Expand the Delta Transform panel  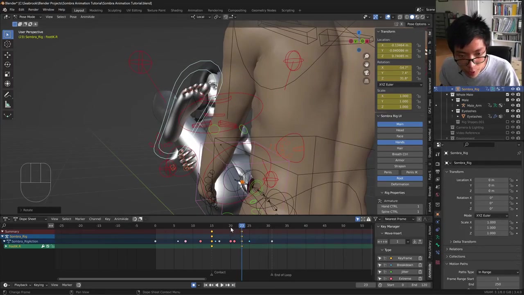464,242
